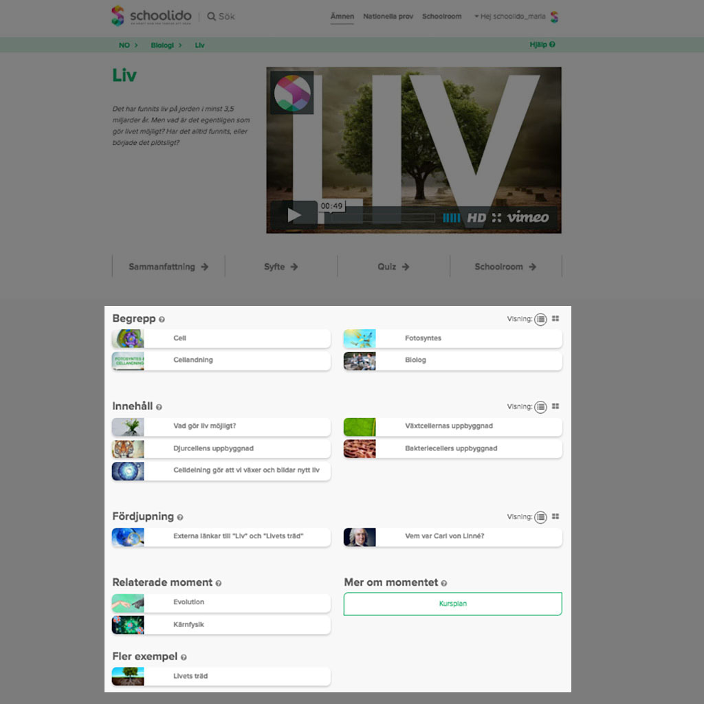Open the Fotosyntes concept card
The width and height of the screenshot is (704, 704).
pos(452,338)
